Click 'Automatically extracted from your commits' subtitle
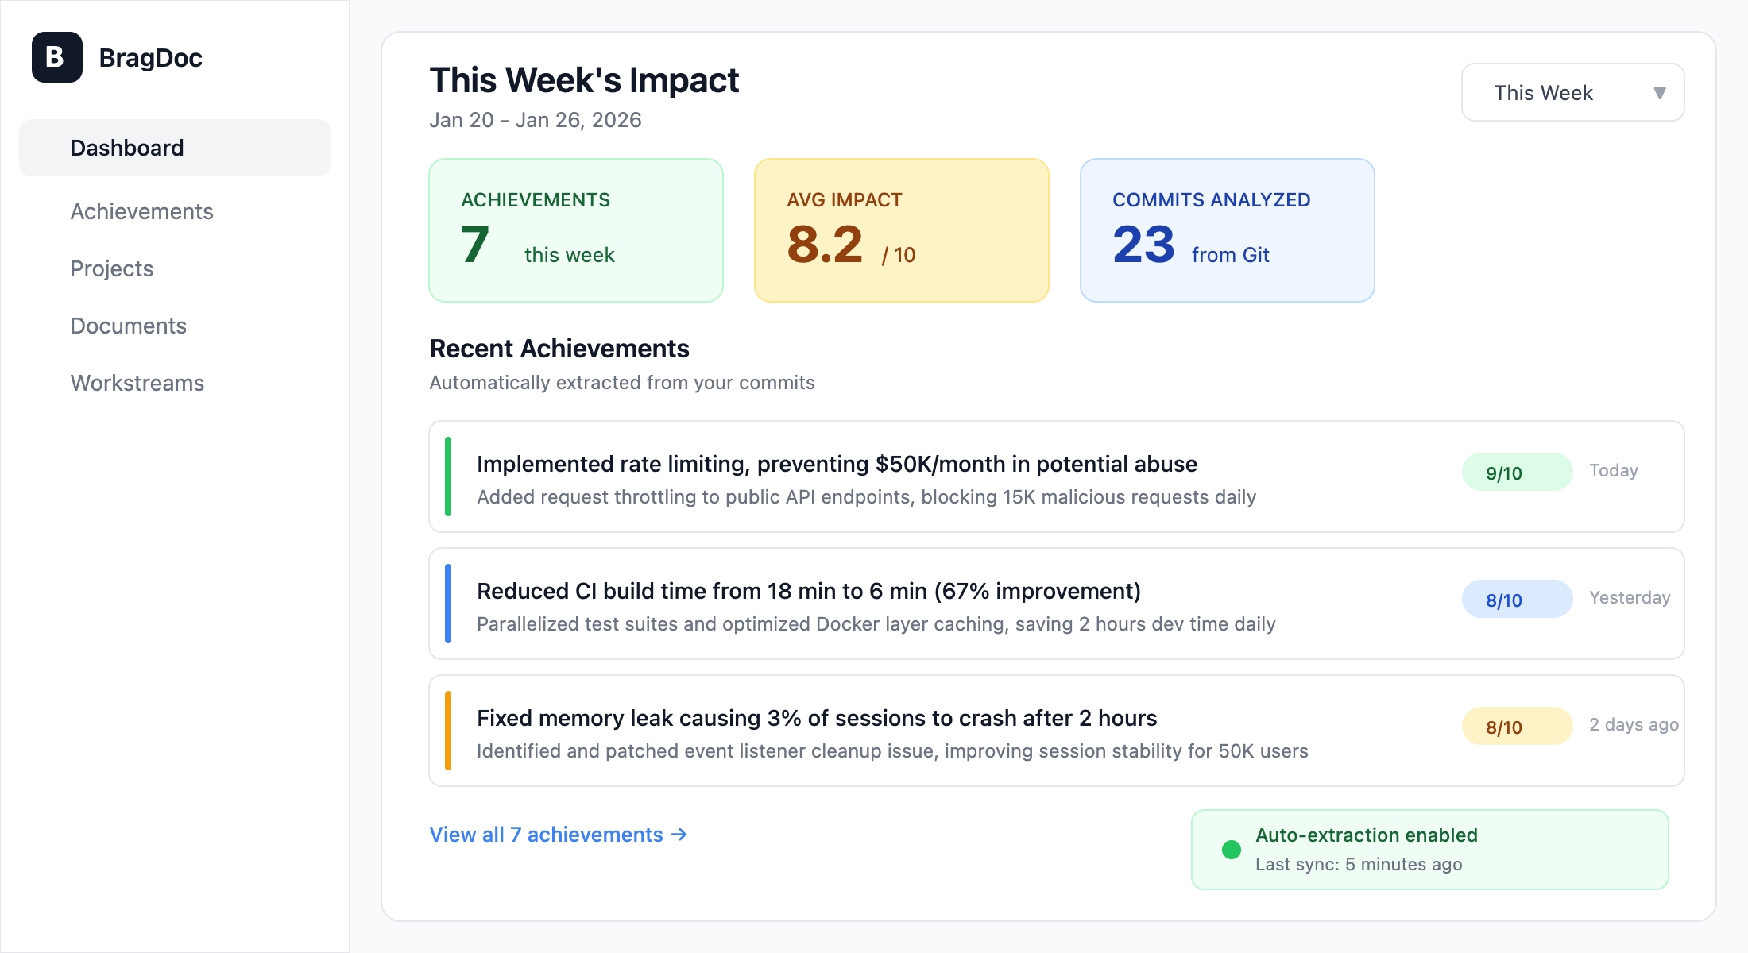 622,383
